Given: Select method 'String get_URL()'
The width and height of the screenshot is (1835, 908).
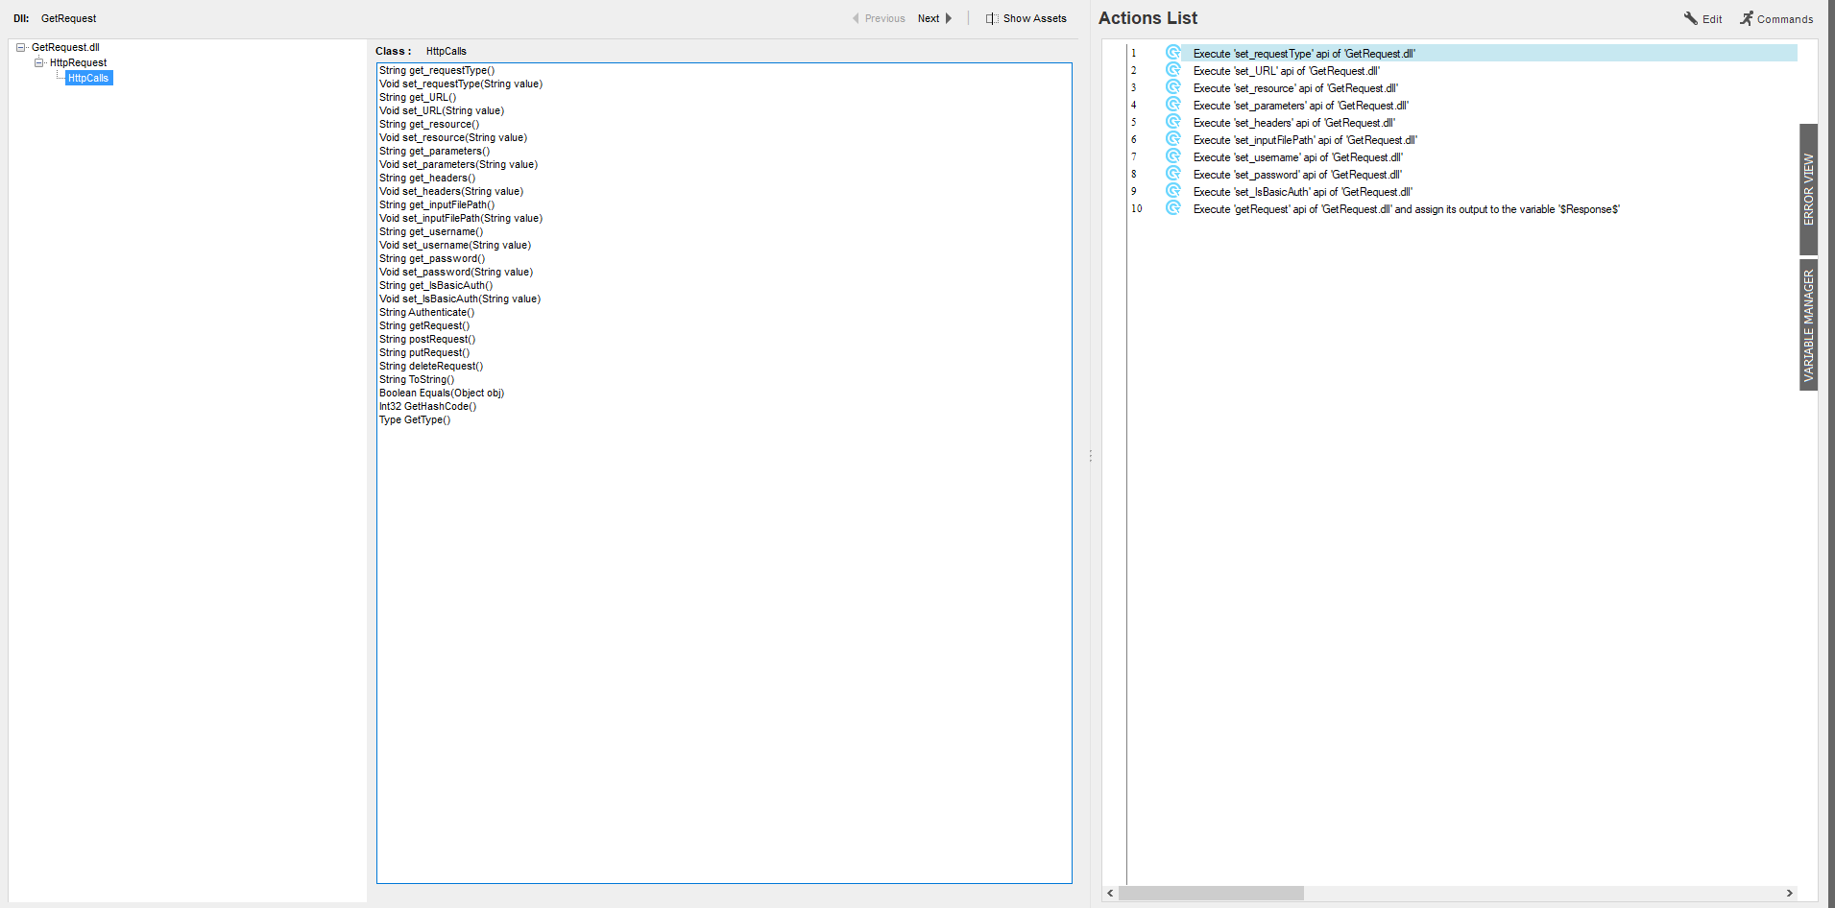Looking at the screenshot, I should click(418, 97).
